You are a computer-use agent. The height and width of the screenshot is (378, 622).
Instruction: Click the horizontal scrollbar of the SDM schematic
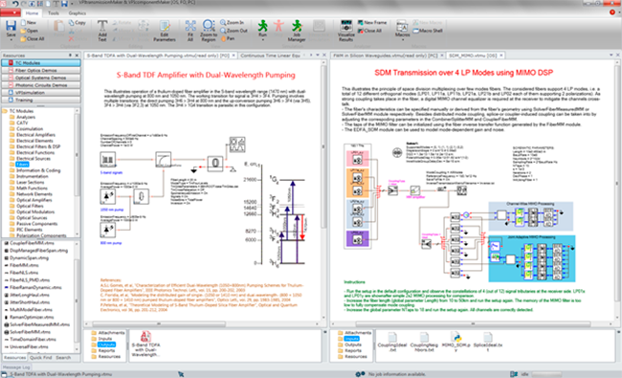472,324
